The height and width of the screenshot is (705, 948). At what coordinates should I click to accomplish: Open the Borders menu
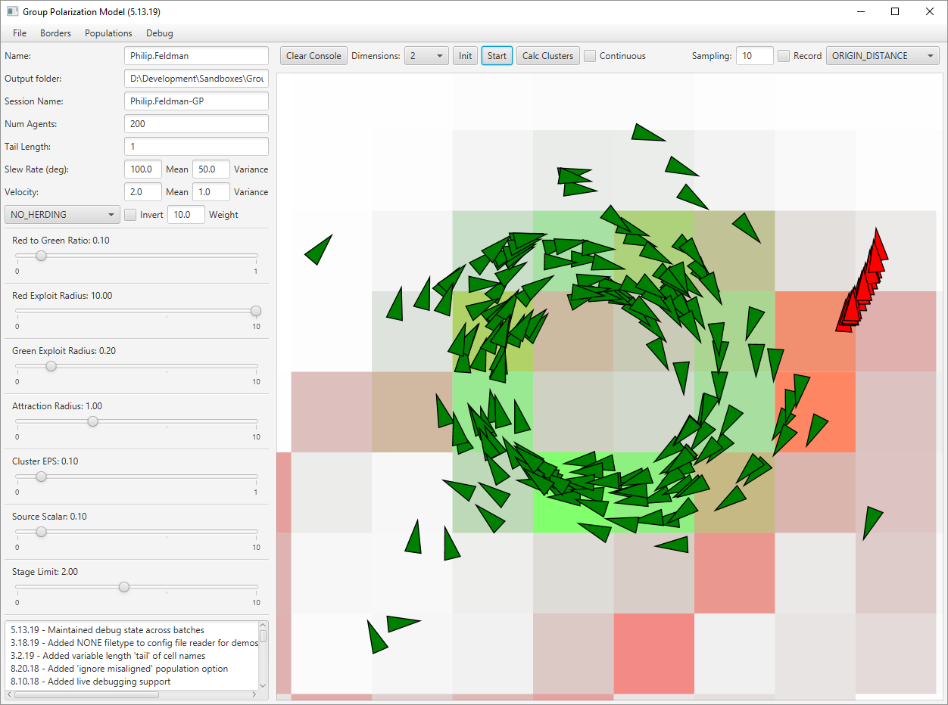tap(56, 33)
